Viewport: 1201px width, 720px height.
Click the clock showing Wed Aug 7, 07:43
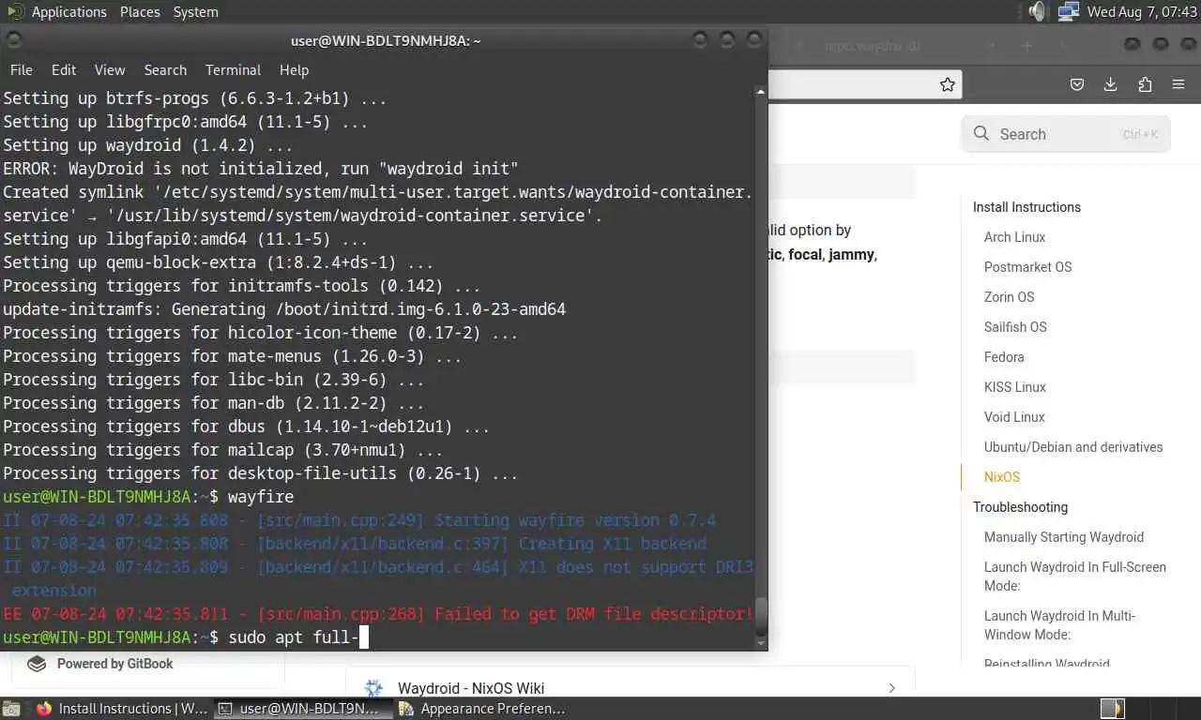[1141, 12]
